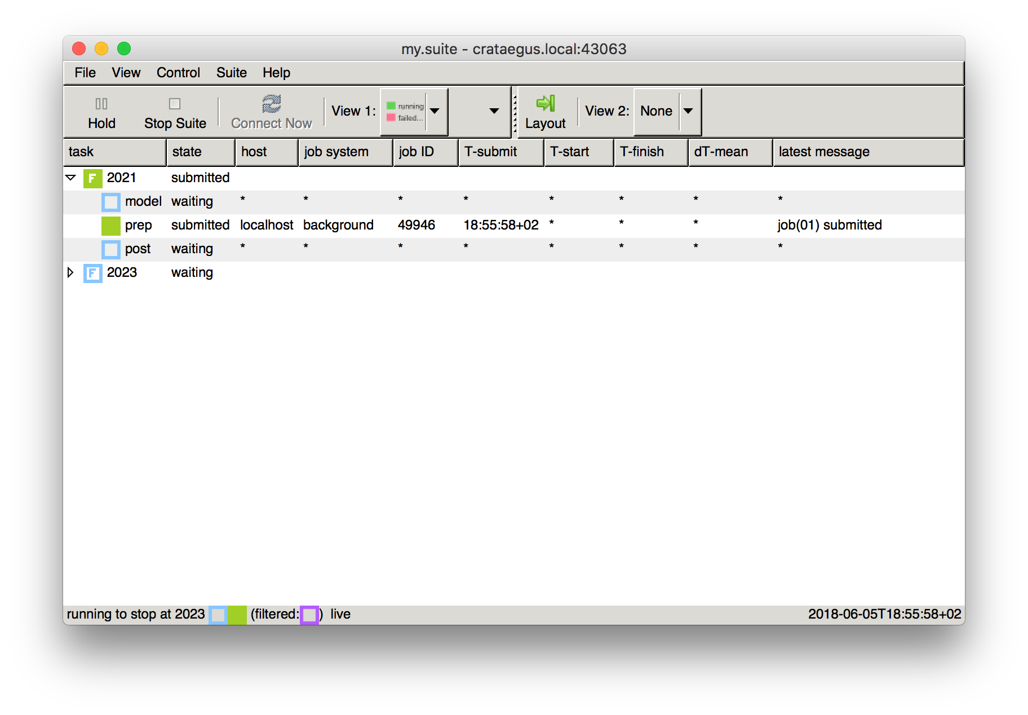
Task: Click the waiting square beside stop-at message
Action: click(x=218, y=614)
